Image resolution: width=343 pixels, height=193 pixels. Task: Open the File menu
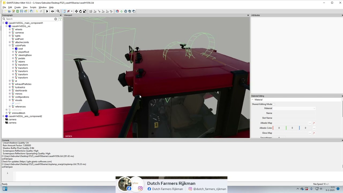(4, 7)
